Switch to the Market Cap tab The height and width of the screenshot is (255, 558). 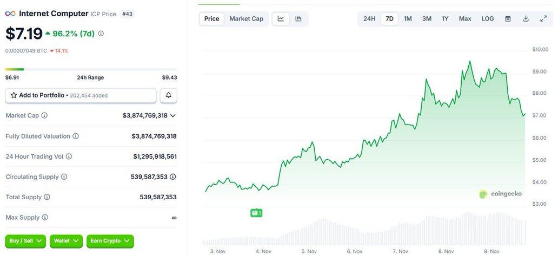coord(246,18)
